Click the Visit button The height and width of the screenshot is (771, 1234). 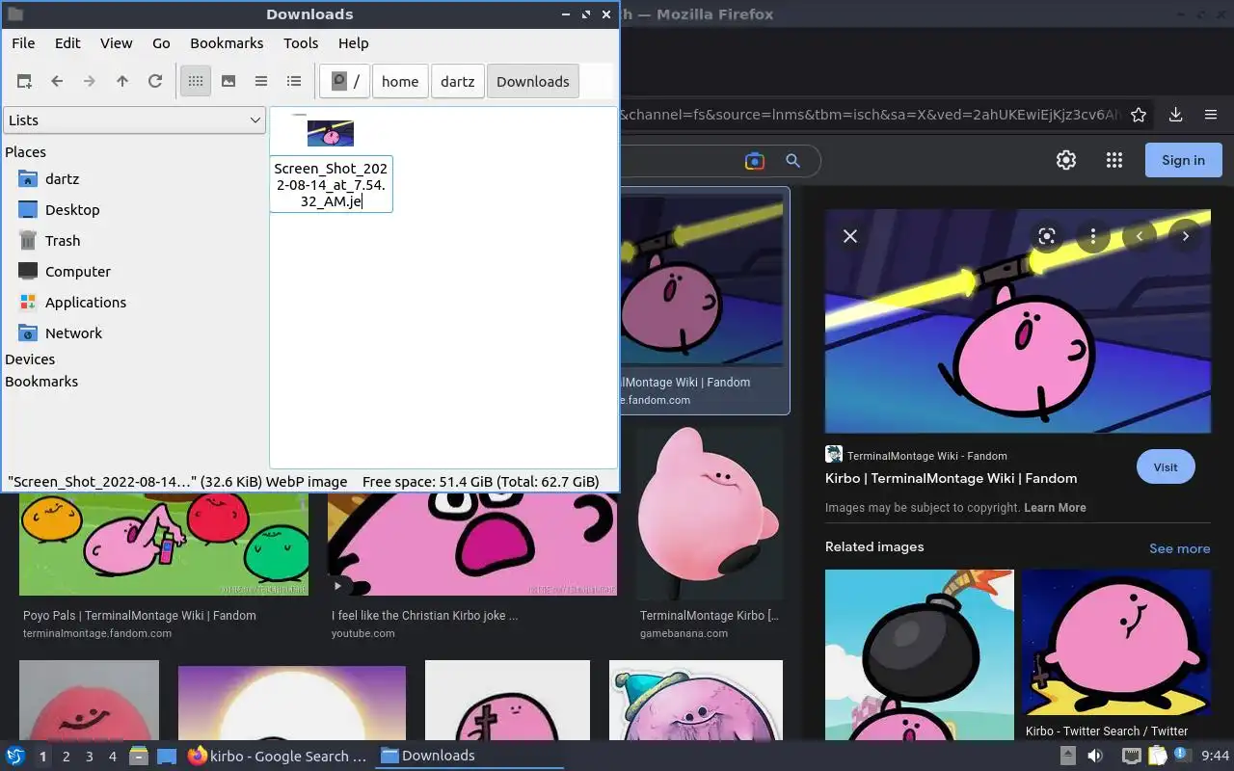pyautogui.click(x=1166, y=466)
